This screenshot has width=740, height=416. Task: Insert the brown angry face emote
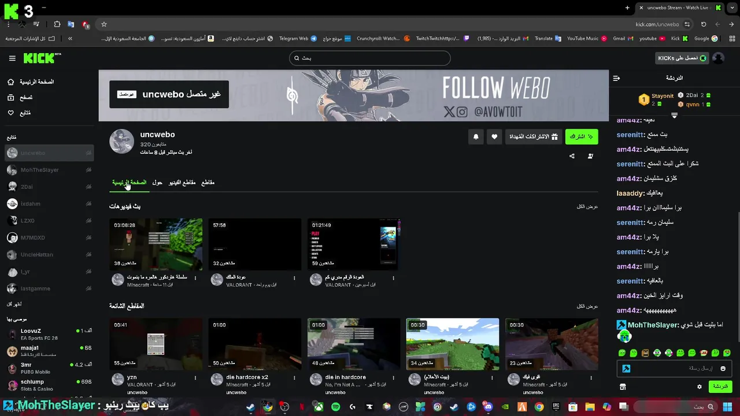coord(645,353)
